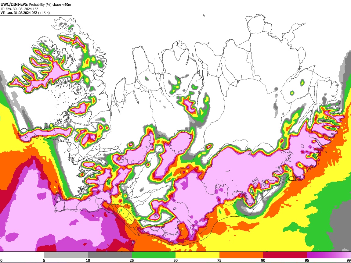Click the legend tick label '10'
The image size is (351, 263).
pos(88,260)
